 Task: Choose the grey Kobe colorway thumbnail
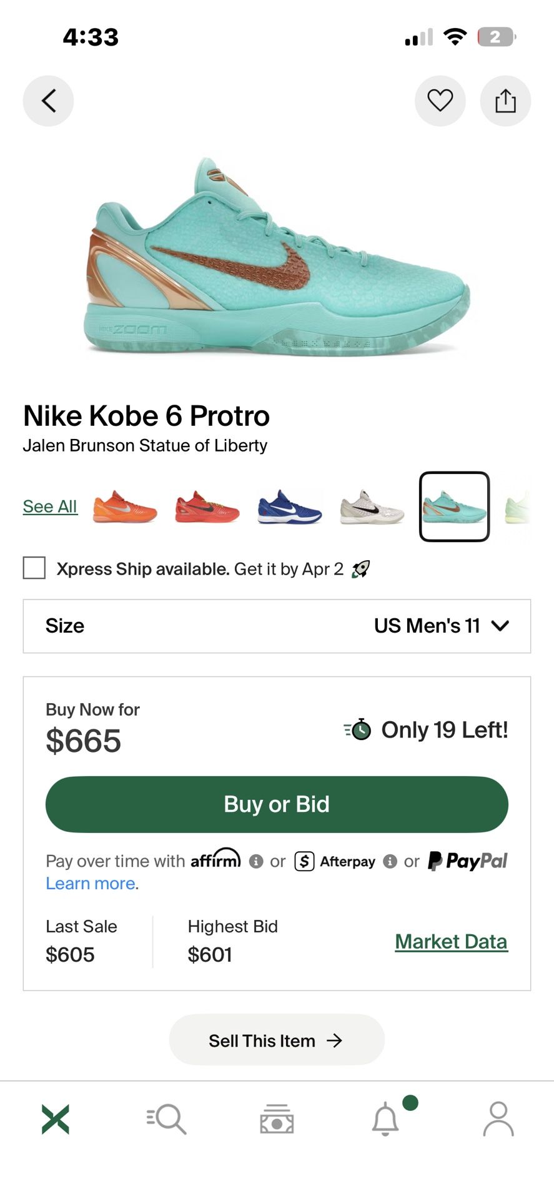coord(372,506)
